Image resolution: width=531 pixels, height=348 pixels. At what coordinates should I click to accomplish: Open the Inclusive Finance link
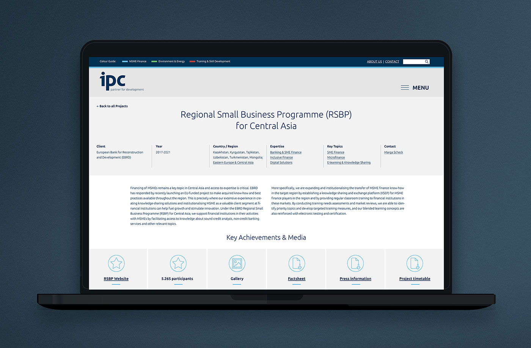tap(281, 158)
